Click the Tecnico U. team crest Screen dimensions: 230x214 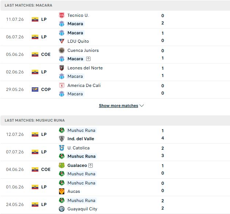point(62,15)
